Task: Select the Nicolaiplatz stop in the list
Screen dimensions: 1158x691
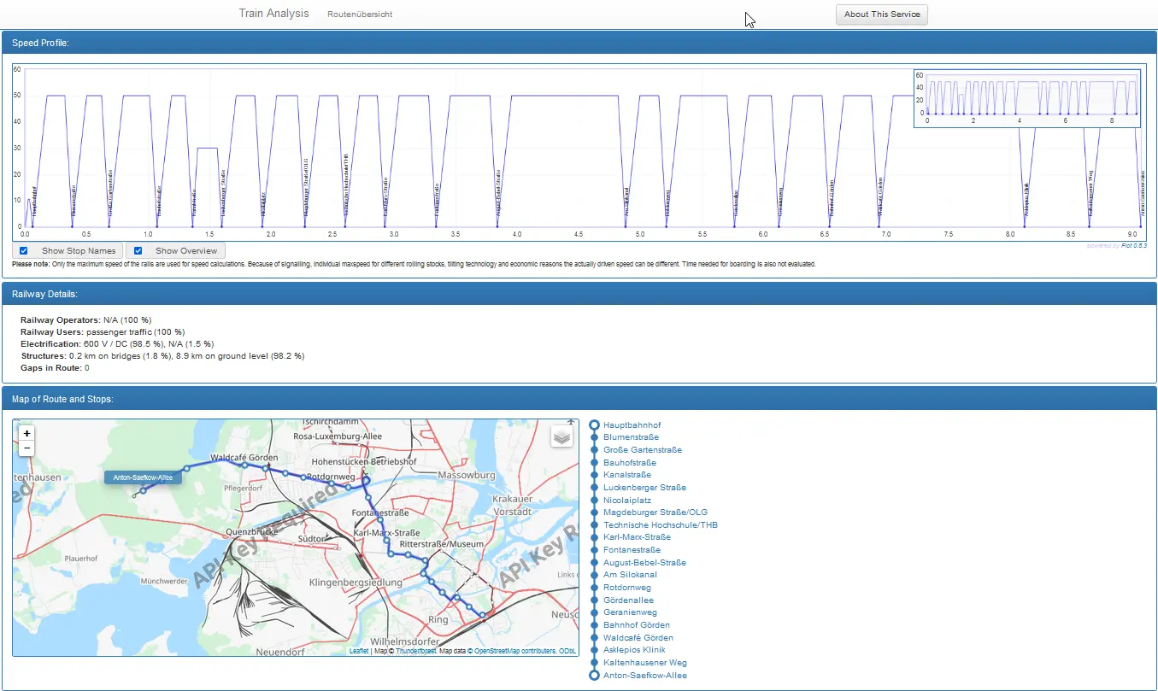Action: pos(626,500)
